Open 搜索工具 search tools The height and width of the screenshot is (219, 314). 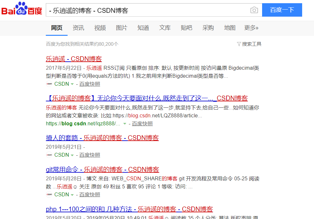point(252,44)
